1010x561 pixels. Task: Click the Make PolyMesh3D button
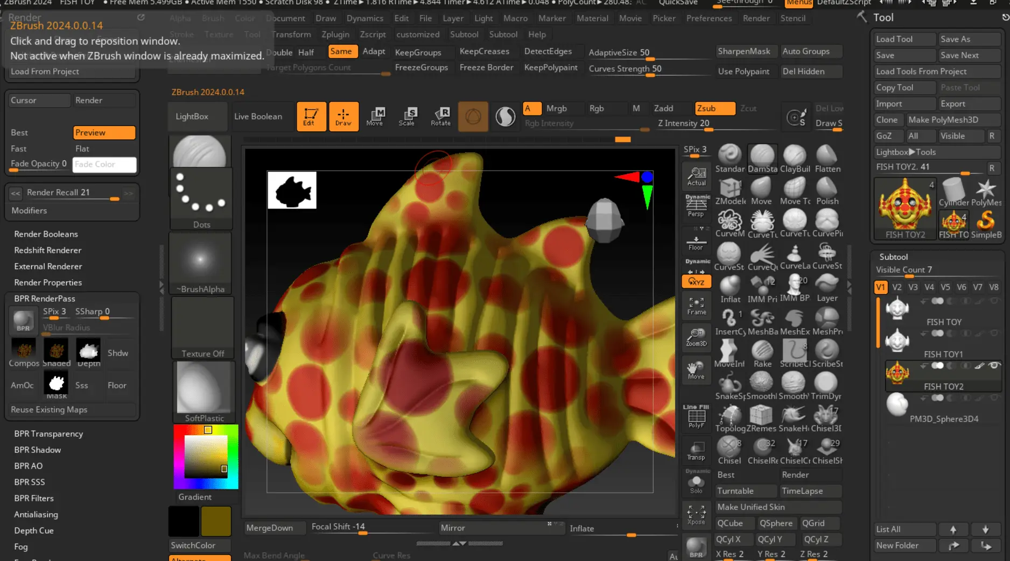coord(943,120)
